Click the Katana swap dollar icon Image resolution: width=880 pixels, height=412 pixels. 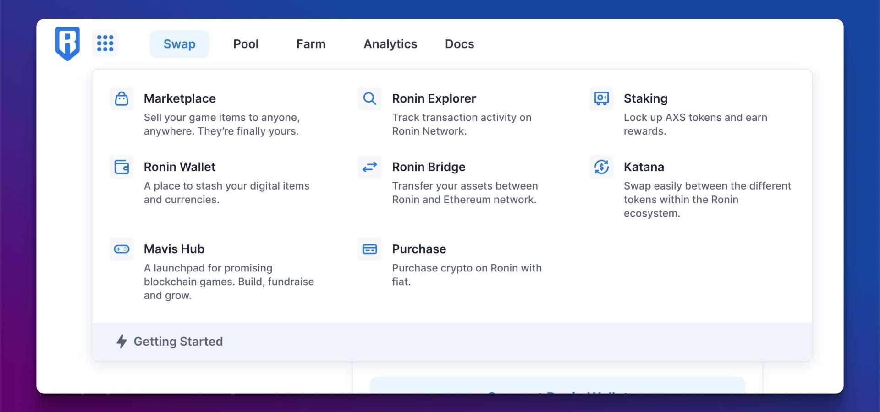tap(601, 167)
